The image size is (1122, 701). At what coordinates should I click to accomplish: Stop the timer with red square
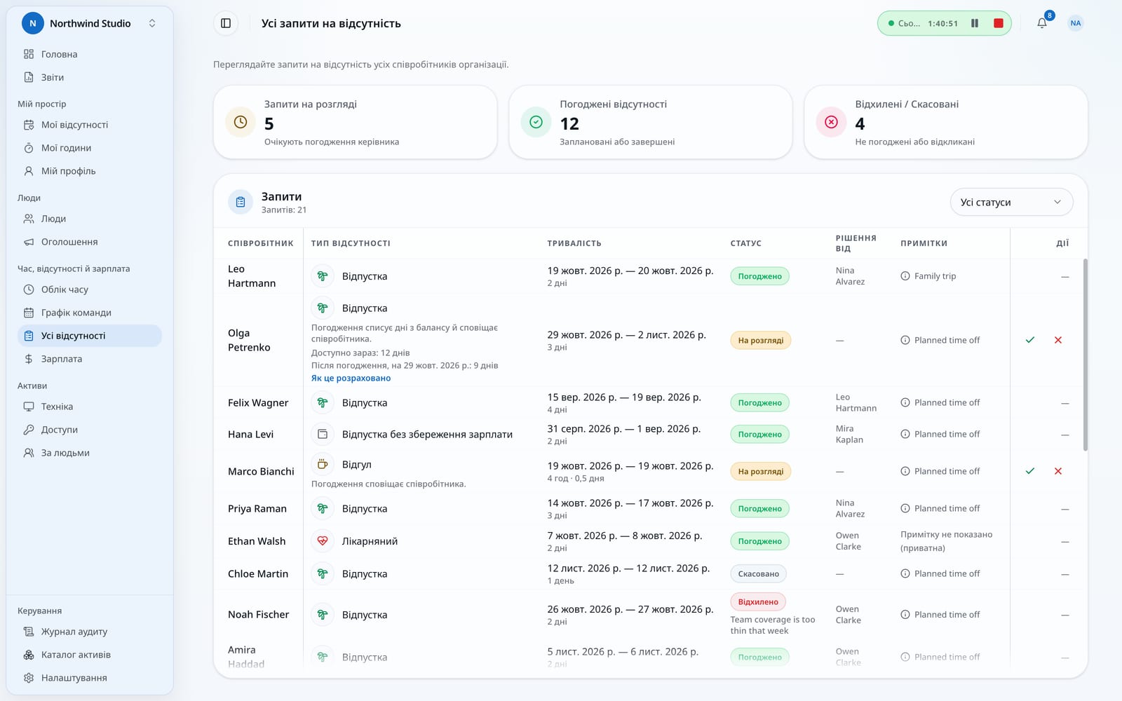(998, 23)
